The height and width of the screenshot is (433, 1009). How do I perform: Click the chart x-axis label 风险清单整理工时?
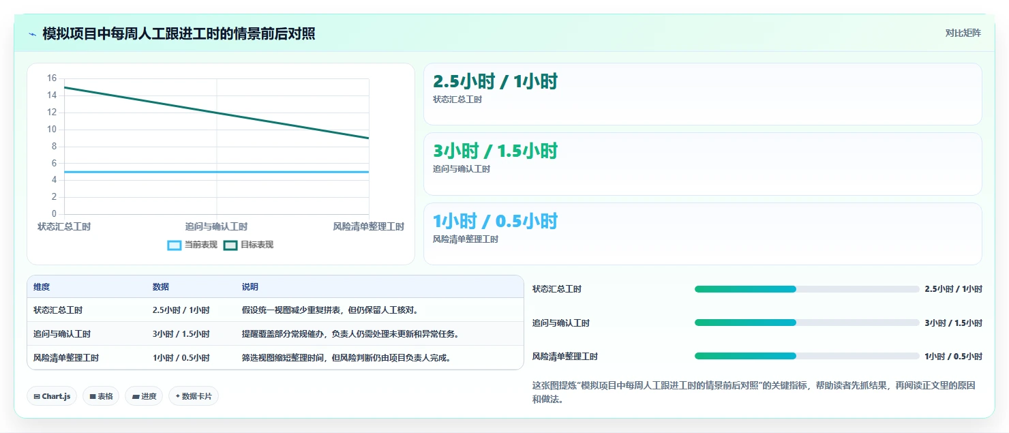tap(369, 226)
